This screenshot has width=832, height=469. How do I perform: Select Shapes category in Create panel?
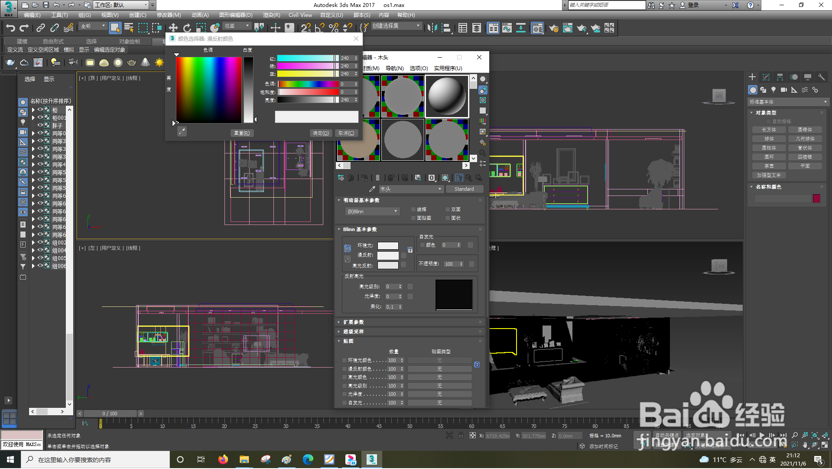click(763, 90)
